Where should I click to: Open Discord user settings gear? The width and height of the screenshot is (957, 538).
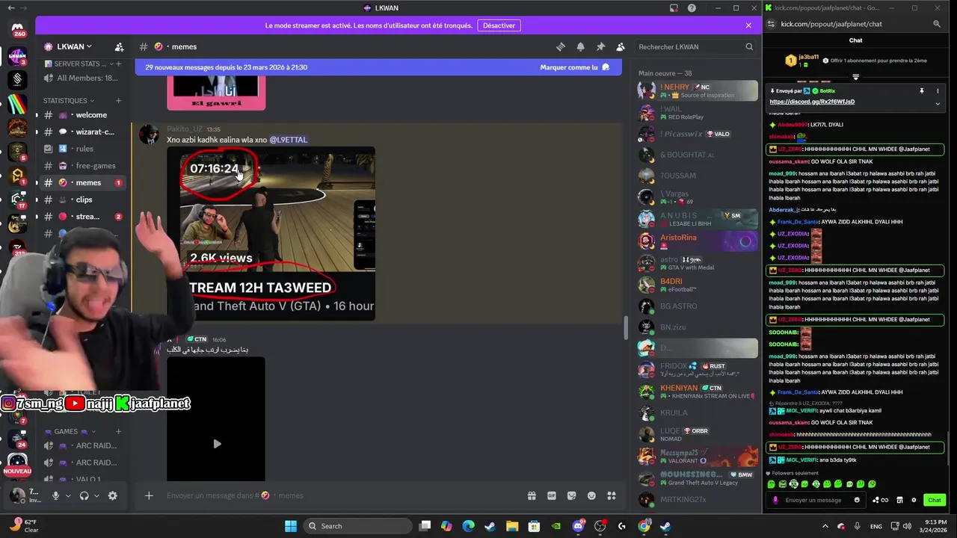tap(112, 495)
